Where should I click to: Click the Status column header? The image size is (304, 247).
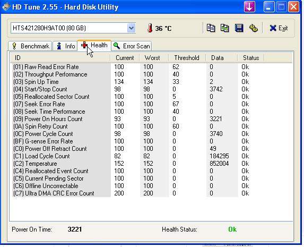click(x=251, y=58)
